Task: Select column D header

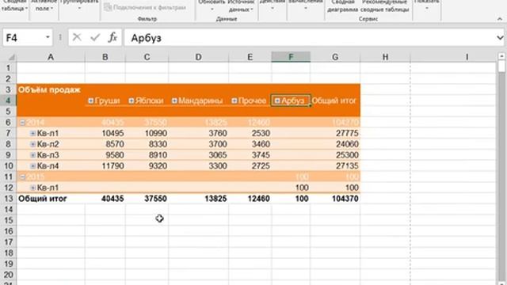Action: [199, 57]
